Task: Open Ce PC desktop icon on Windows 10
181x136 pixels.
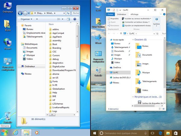Action: [98, 7]
